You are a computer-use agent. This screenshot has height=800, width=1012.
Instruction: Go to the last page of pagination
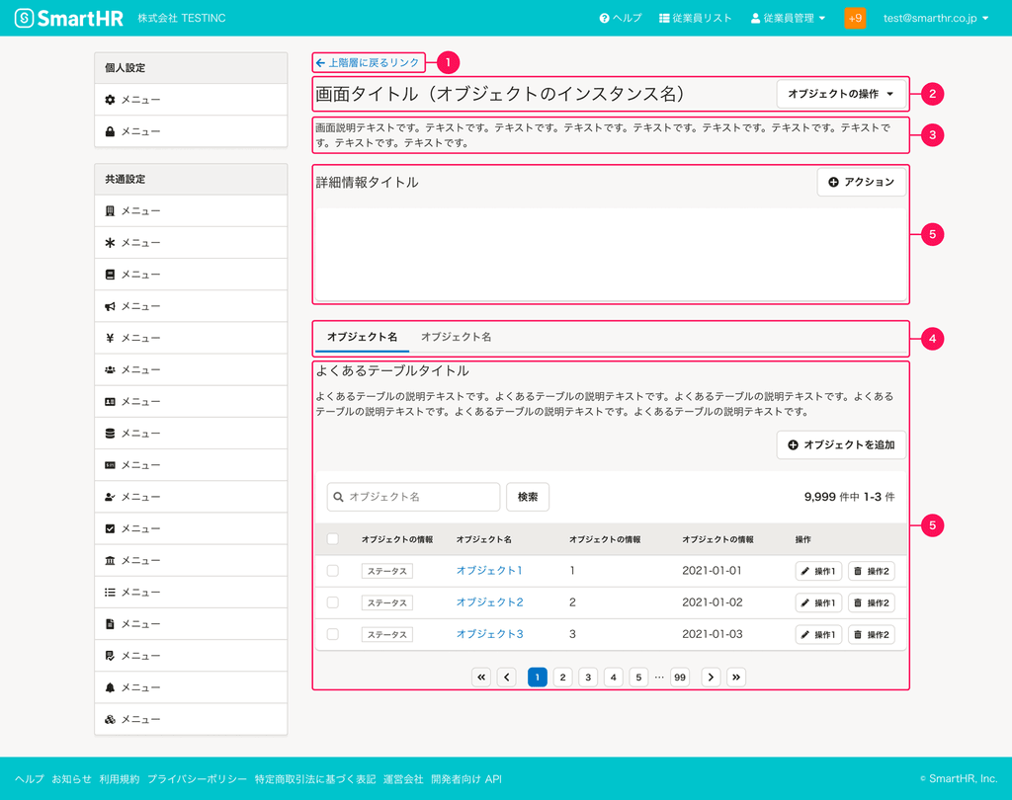(x=736, y=677)
